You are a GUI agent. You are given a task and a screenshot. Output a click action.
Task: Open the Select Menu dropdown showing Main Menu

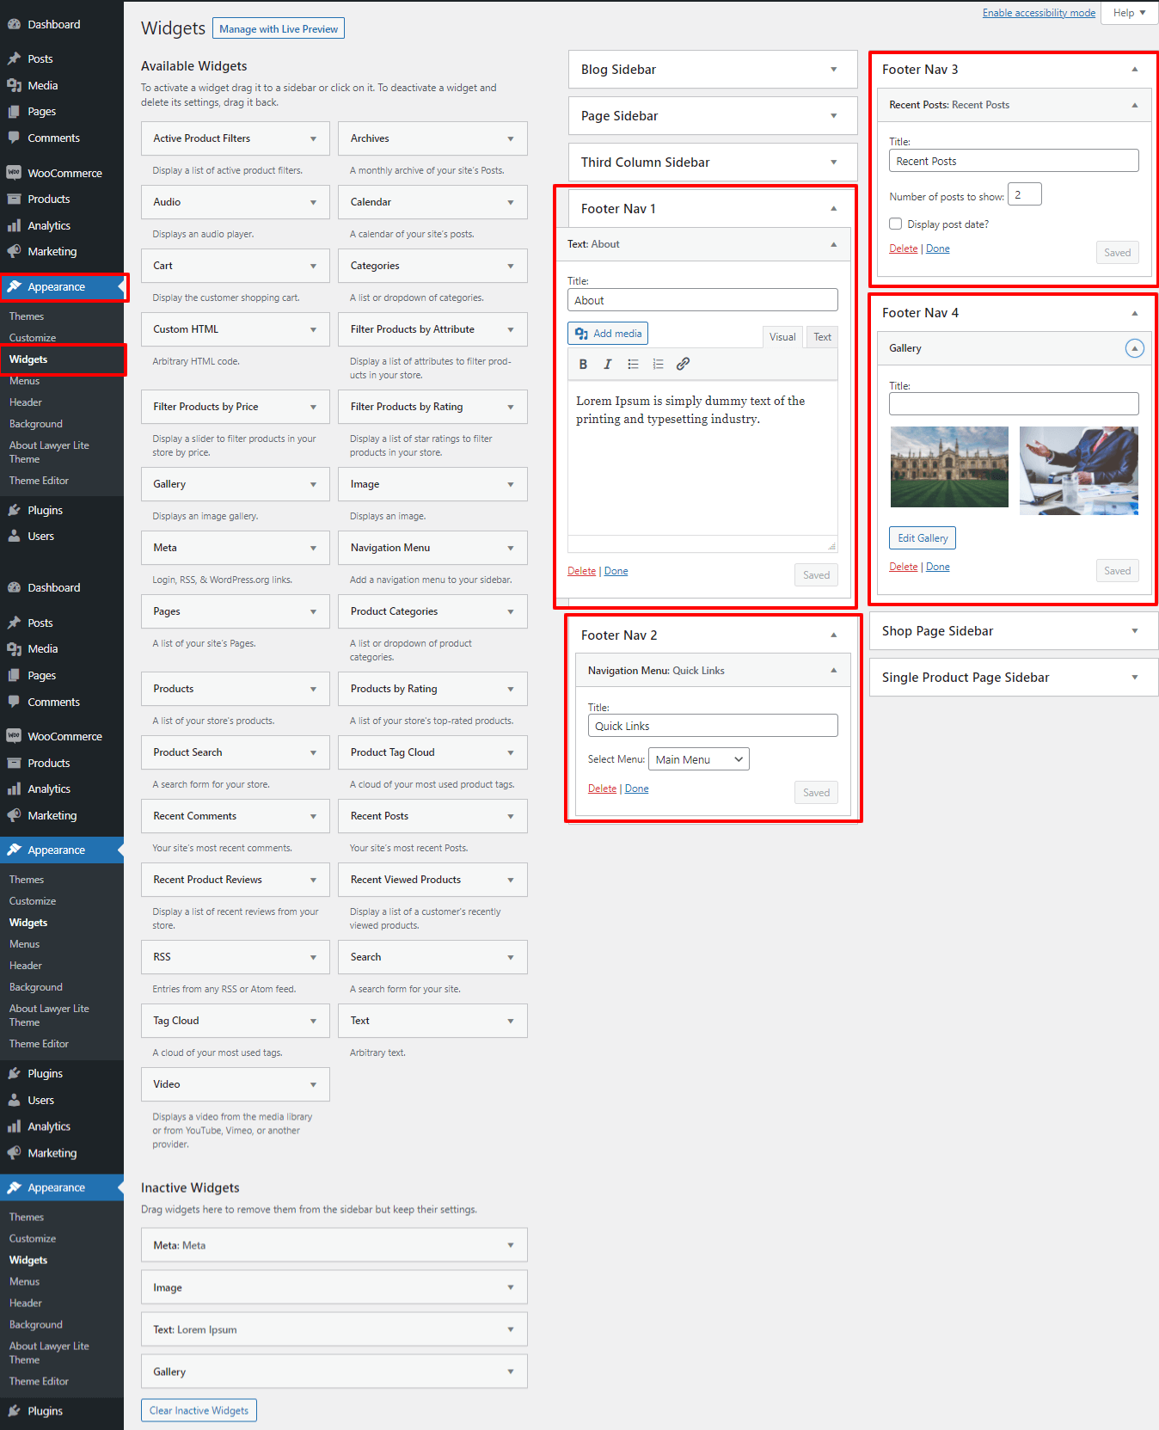pos(698,759)
